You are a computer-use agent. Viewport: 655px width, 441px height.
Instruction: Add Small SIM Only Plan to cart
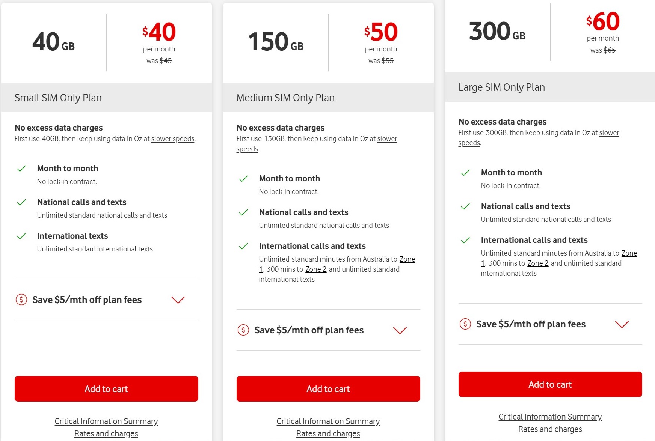106,389
